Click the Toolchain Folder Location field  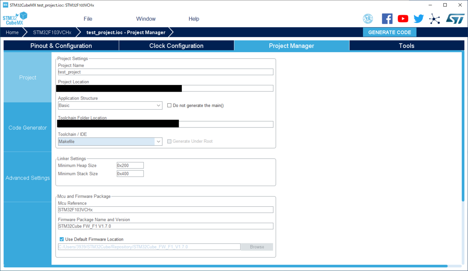pos(165,124)
